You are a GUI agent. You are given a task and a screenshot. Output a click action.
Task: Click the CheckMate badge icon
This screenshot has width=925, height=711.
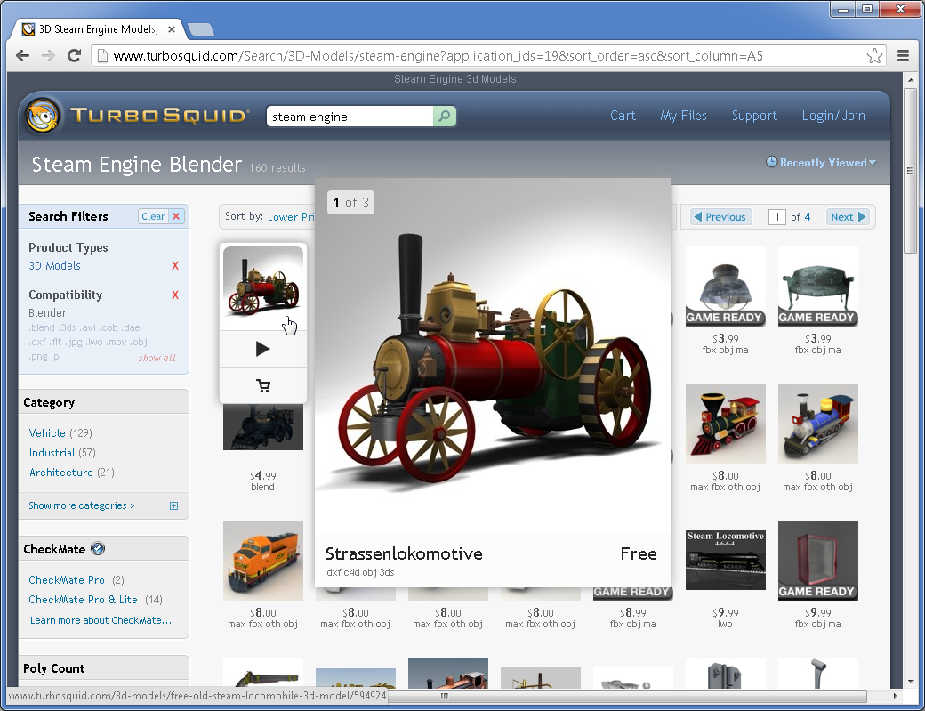click(98, 549)
